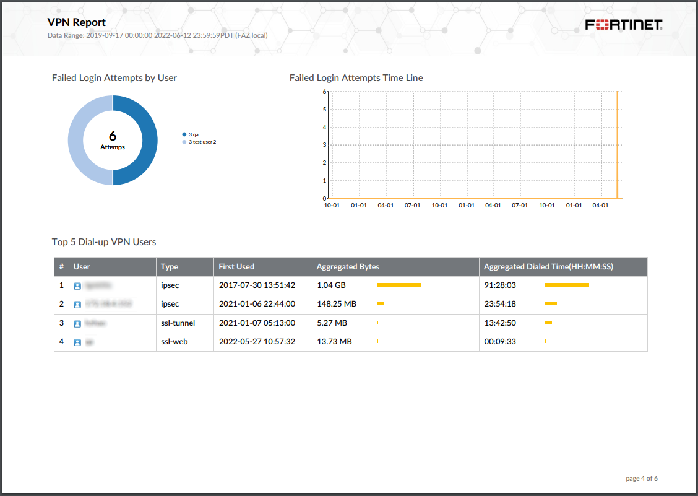Click the # column header
This screenshot has height=496, width=698.
pos(61,266)
